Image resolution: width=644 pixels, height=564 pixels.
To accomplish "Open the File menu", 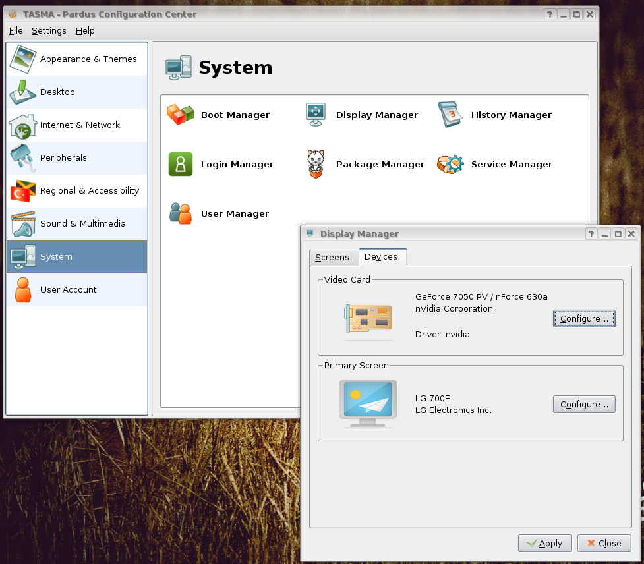I will pyautogui.click(x=16, y=31).
